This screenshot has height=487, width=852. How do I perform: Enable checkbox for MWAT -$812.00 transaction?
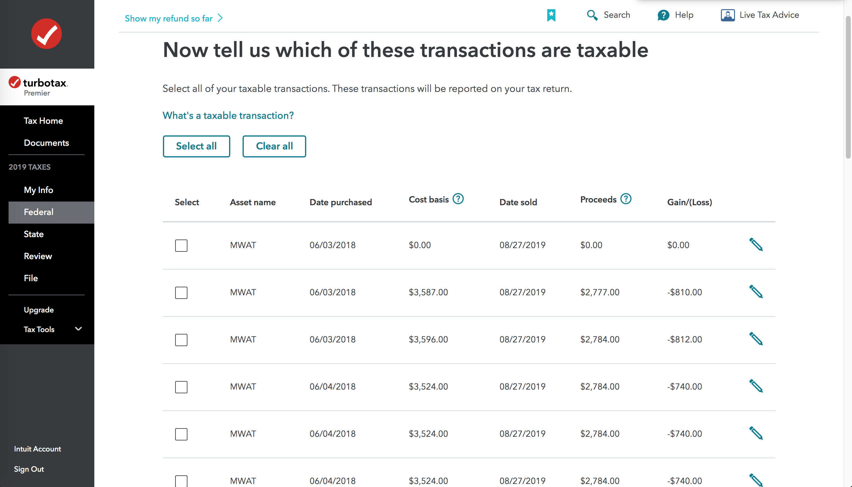click(x=180, y=339)
